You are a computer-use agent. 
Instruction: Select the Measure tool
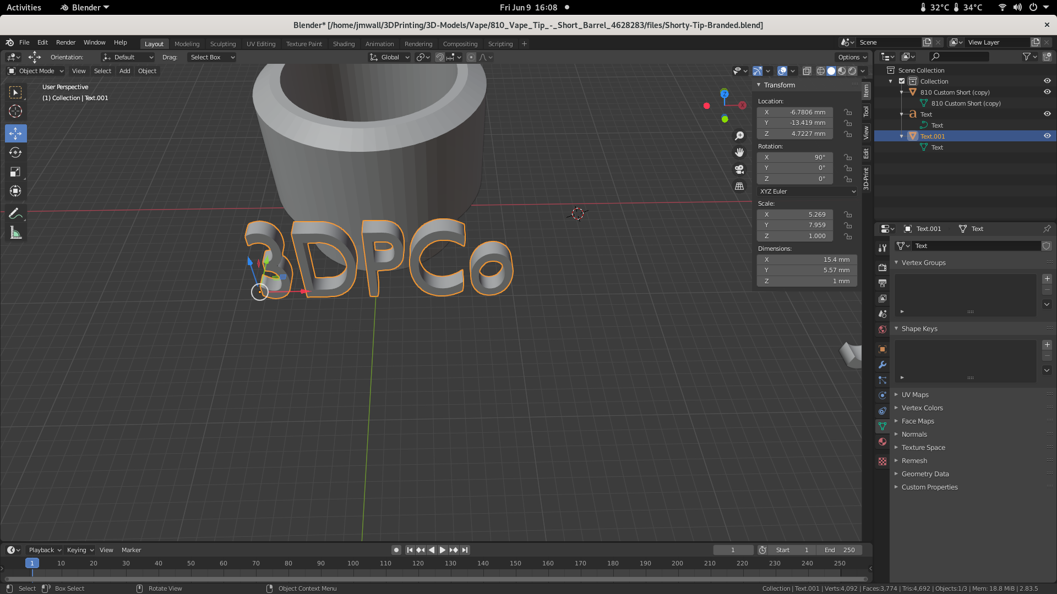[x=15, y=233]
